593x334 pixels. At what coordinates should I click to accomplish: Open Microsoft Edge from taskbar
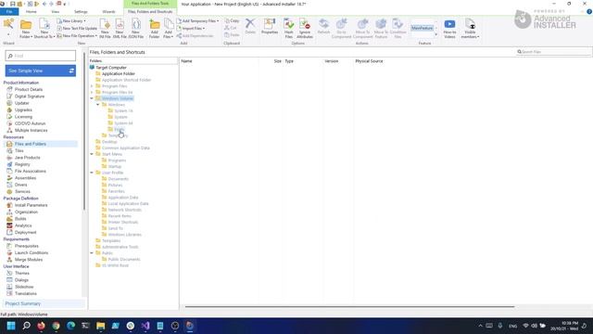pyautogui.click(x=70, y=326)
